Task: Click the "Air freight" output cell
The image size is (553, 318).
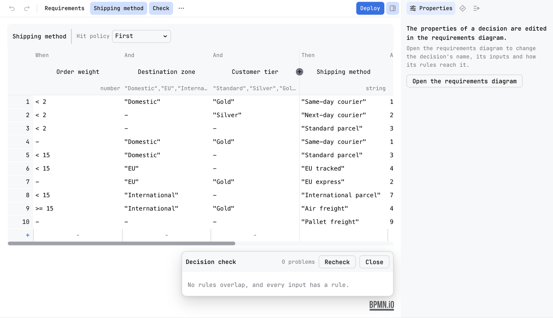Action: pos(344,209)
